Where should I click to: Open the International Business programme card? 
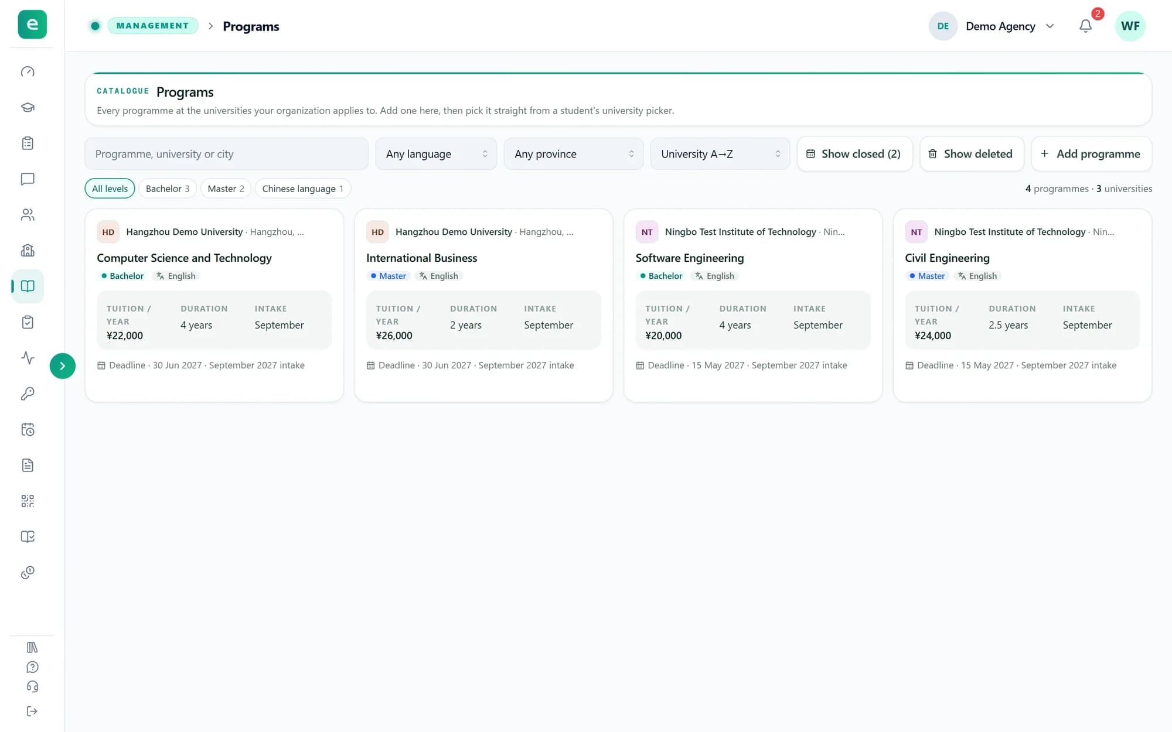click(483, 305)
